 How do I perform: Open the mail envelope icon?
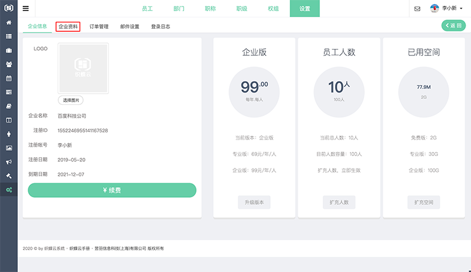[x=417, y=9]
